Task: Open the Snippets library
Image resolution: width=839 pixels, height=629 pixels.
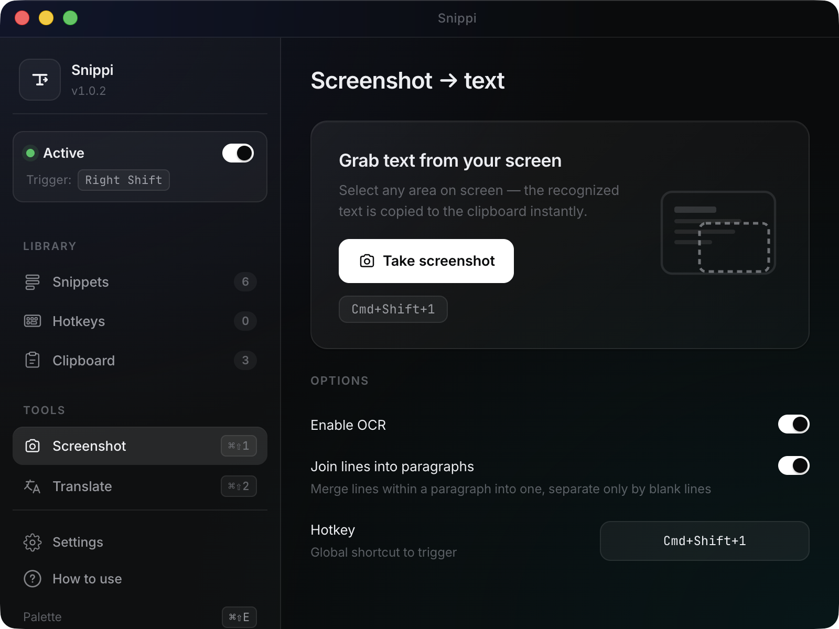Action: click(140, 282)
